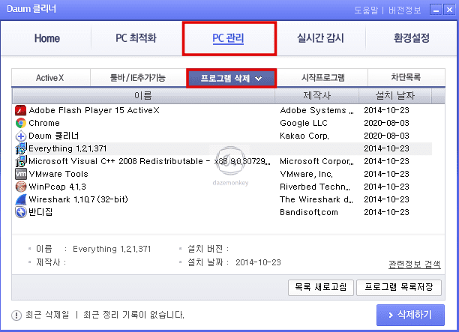Select Microsoft Visual C++ 2008 Redistributable row
The image size is (459, 332).
[222, 161]
